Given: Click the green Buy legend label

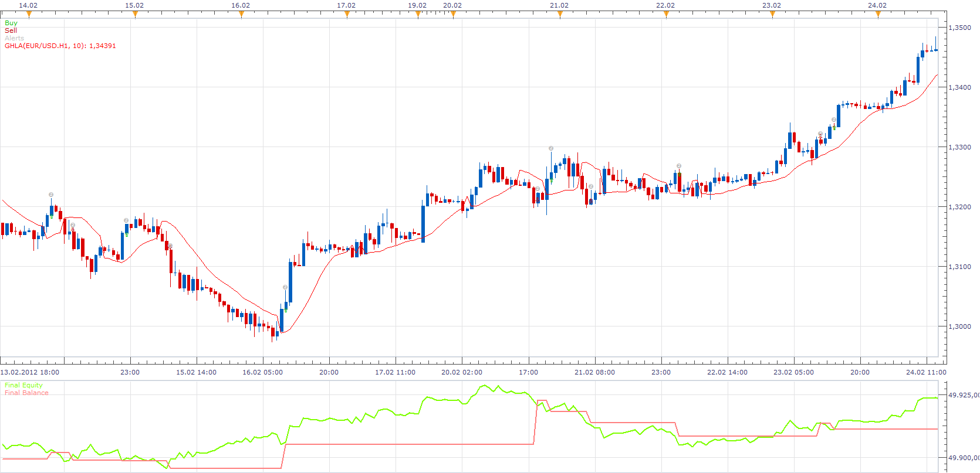Looking at the screenshot, I should coord(11,23).
